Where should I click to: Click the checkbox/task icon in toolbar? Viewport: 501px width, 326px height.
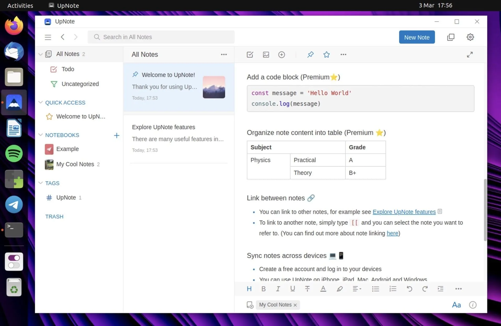[x=250, y=55]
